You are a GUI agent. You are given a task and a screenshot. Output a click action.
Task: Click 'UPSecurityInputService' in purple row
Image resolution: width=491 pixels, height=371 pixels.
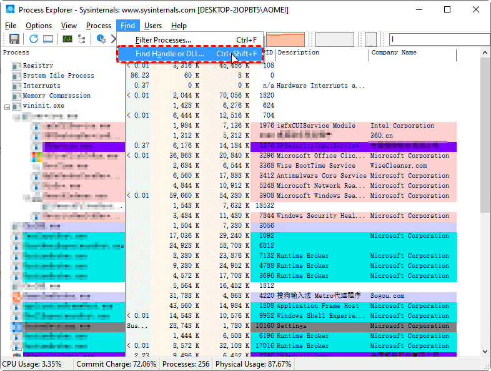point(317,146)
